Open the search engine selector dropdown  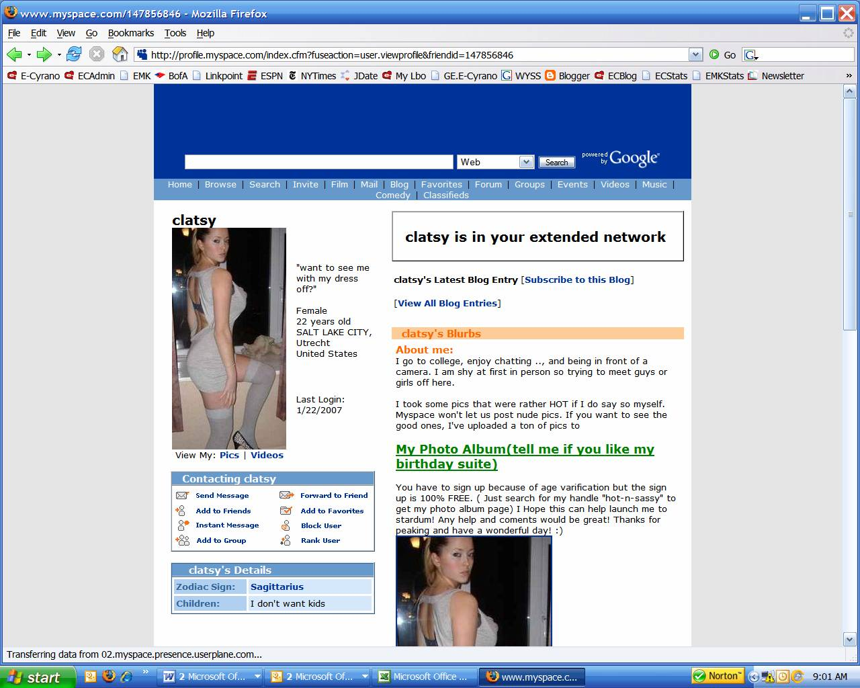pos(752,55)
